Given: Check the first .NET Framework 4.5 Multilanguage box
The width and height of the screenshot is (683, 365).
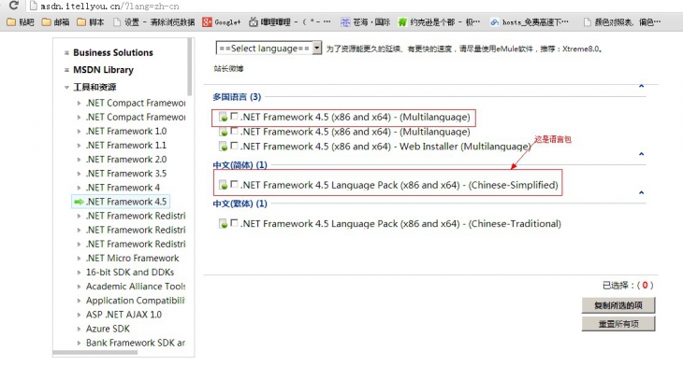Looking at the screenshot, I should pos(234,116).
